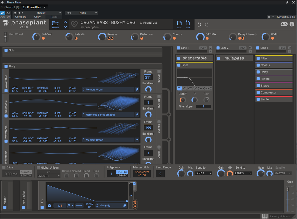This screenshot has width=297, height=219.
Task: Click the Filter slope value field
Action: click(203, 106)
